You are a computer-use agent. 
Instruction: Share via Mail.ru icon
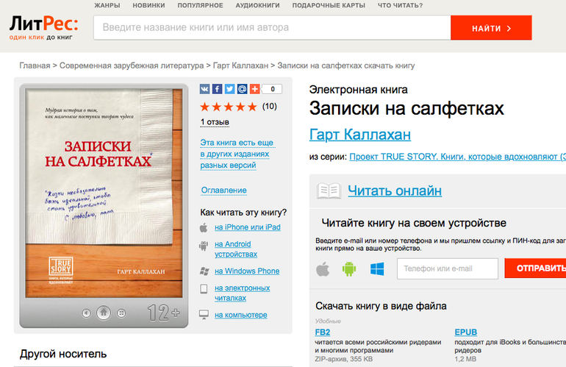[242, 89]
